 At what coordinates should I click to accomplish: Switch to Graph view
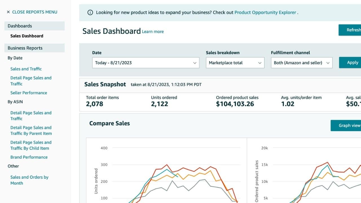347,125
